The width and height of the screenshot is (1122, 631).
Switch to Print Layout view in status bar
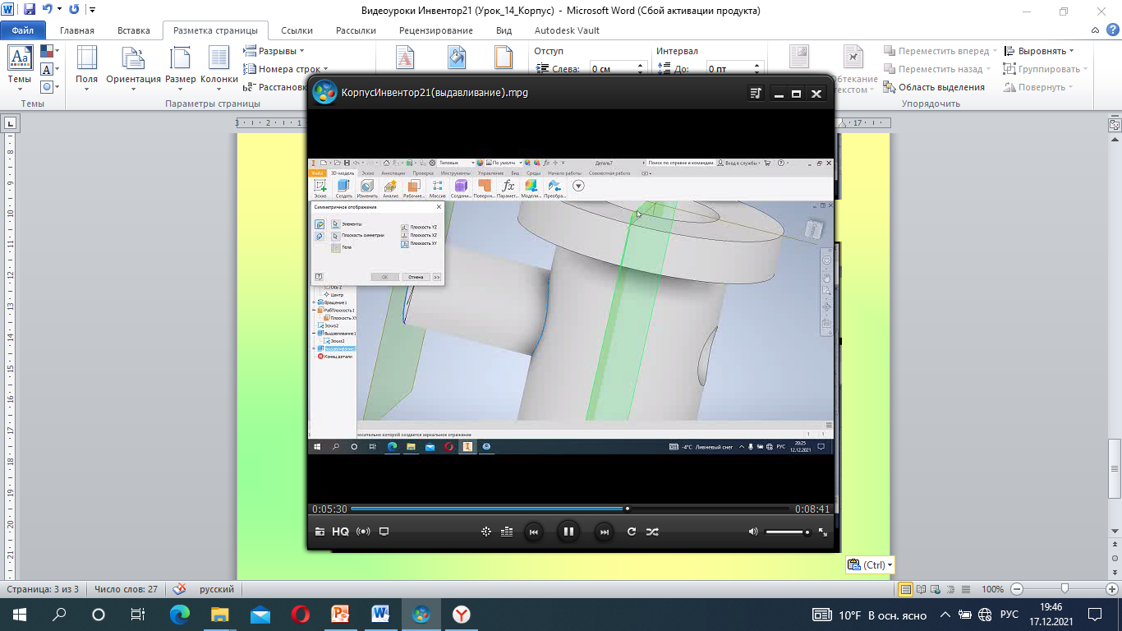click(x=906, y=589)
